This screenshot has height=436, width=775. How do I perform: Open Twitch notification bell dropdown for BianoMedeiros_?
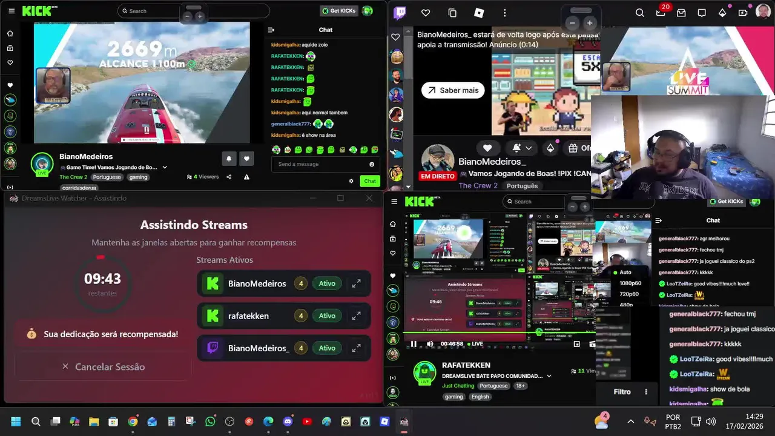(522, 148)
